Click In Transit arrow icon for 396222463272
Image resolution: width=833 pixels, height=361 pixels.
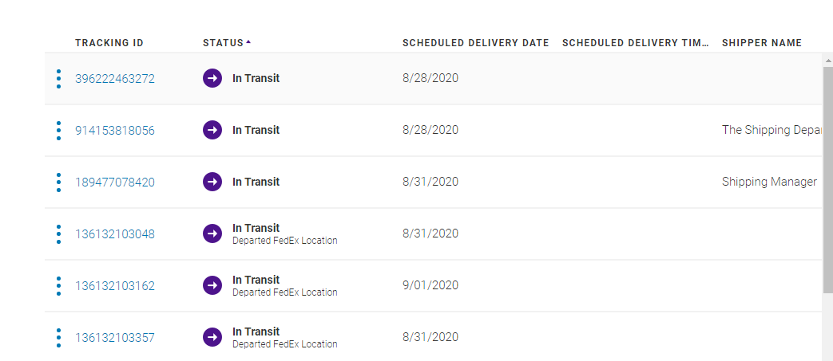212,79
